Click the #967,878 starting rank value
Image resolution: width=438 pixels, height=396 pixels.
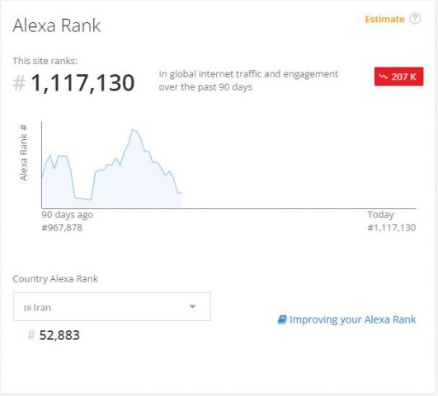62,227
